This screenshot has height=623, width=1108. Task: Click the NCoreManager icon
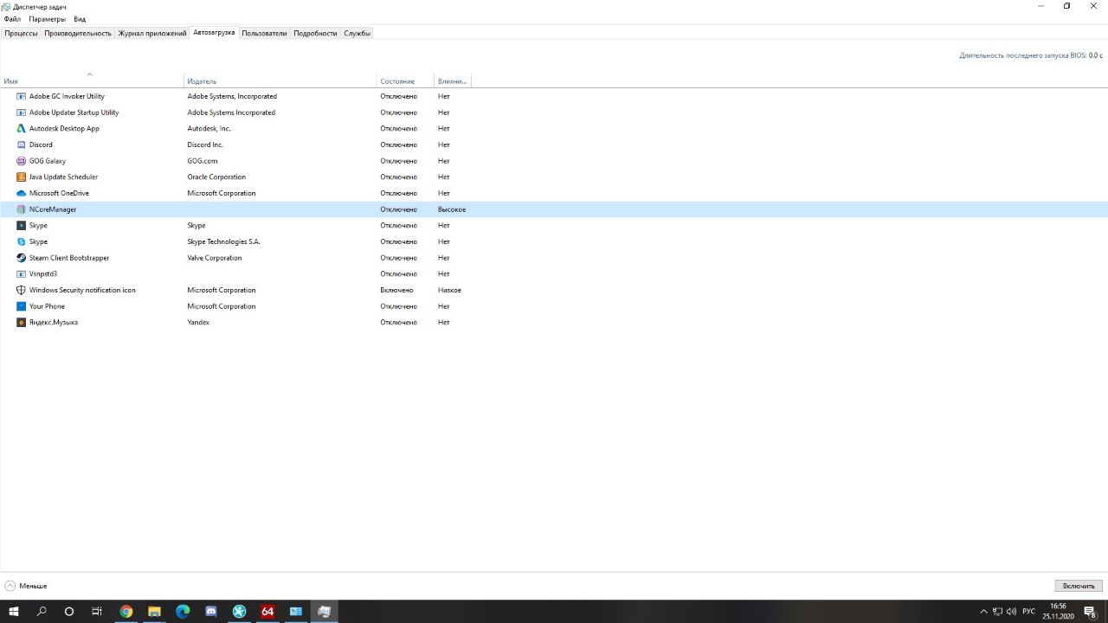(22, 209)
